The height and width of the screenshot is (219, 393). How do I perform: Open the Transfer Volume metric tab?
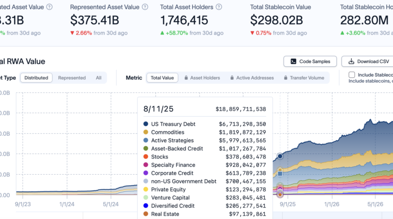click(304, 78)
